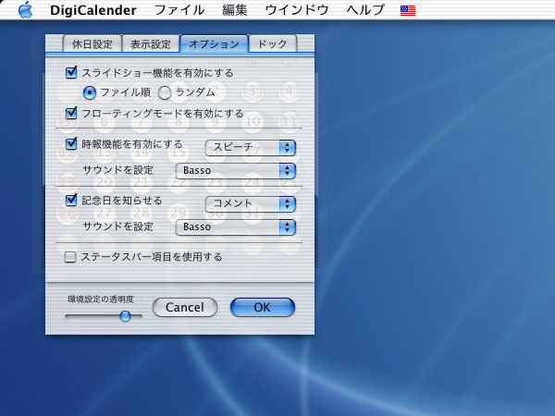Enable ステータスバー項目を使用する checkbox
555x416 pixels.
coord(70,257)
